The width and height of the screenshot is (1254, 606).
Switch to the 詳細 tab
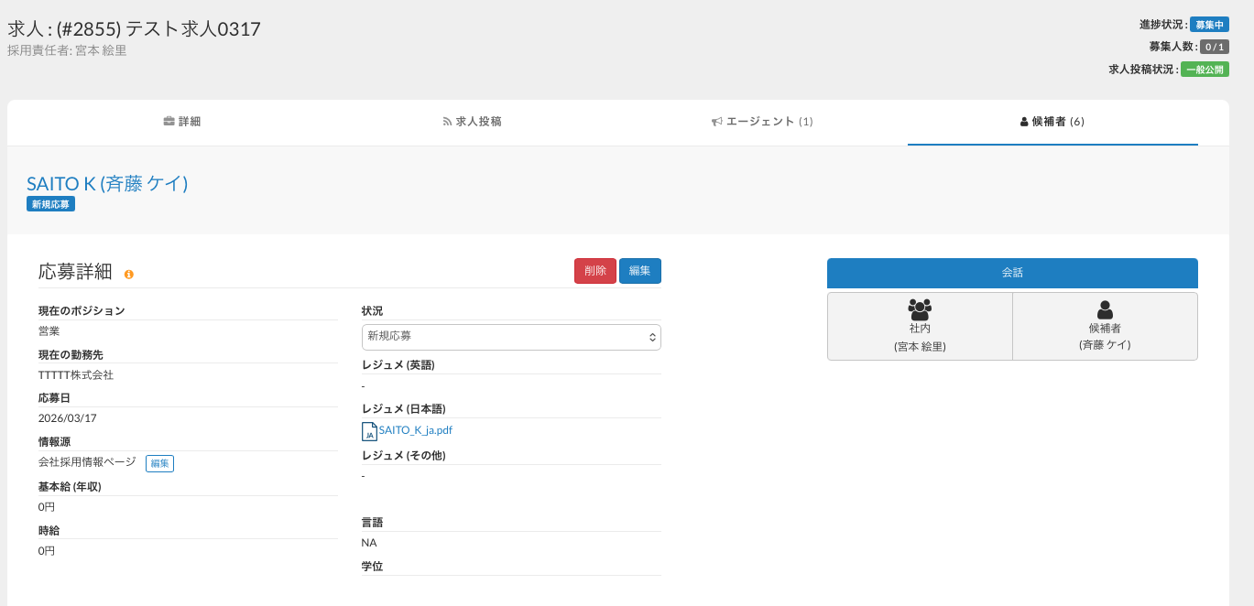click(182, 122)
